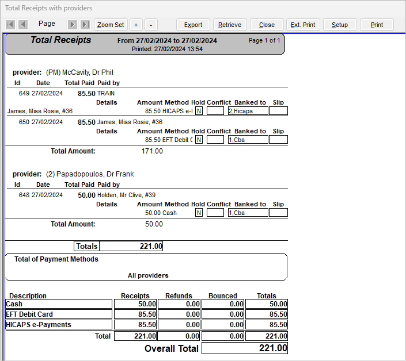The image size is (406, 361).
Task: Click the Totals 221.00 box
Action: [131, 246]
